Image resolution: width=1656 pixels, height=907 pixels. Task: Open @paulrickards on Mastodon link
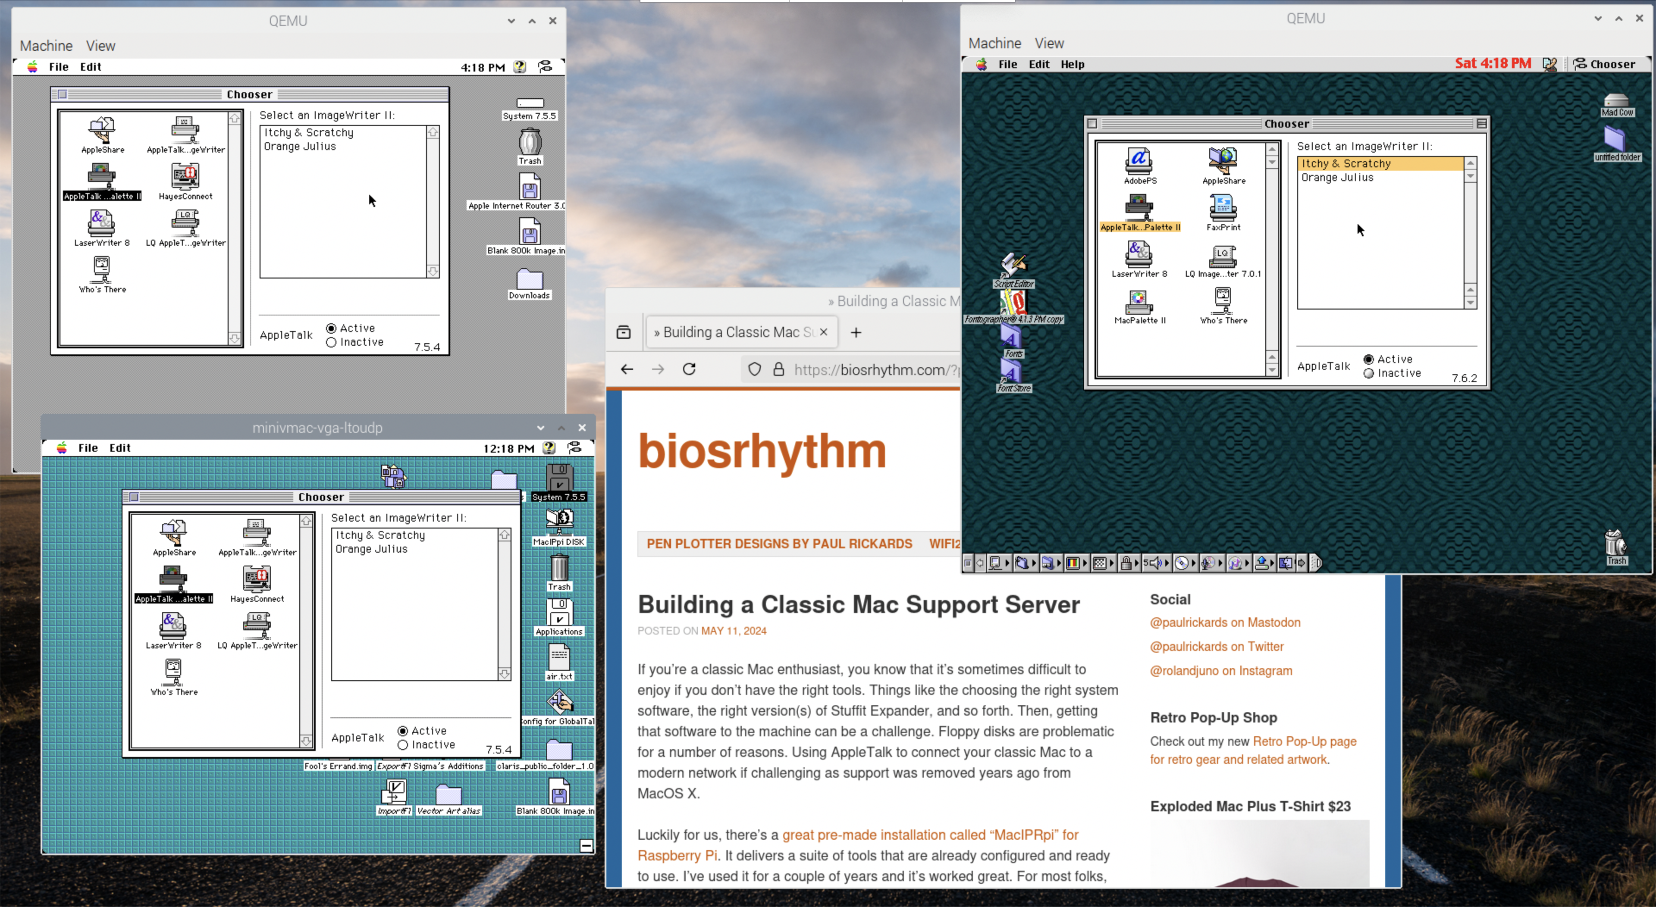(1225, 622)
